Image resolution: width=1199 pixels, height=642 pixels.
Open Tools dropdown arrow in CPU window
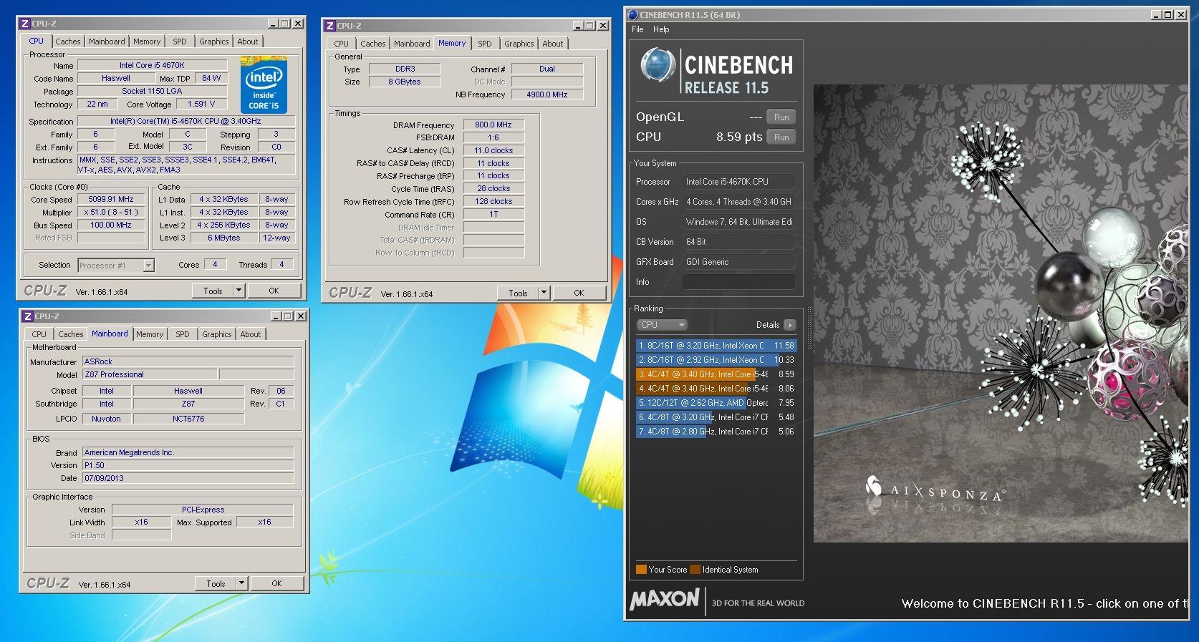click(x=239, y=291)
